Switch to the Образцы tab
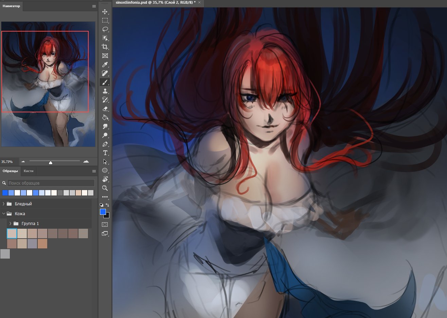Image resolution: width=447 pixels, height=318 pixels. pyautogui.click(x=10, y=171)
